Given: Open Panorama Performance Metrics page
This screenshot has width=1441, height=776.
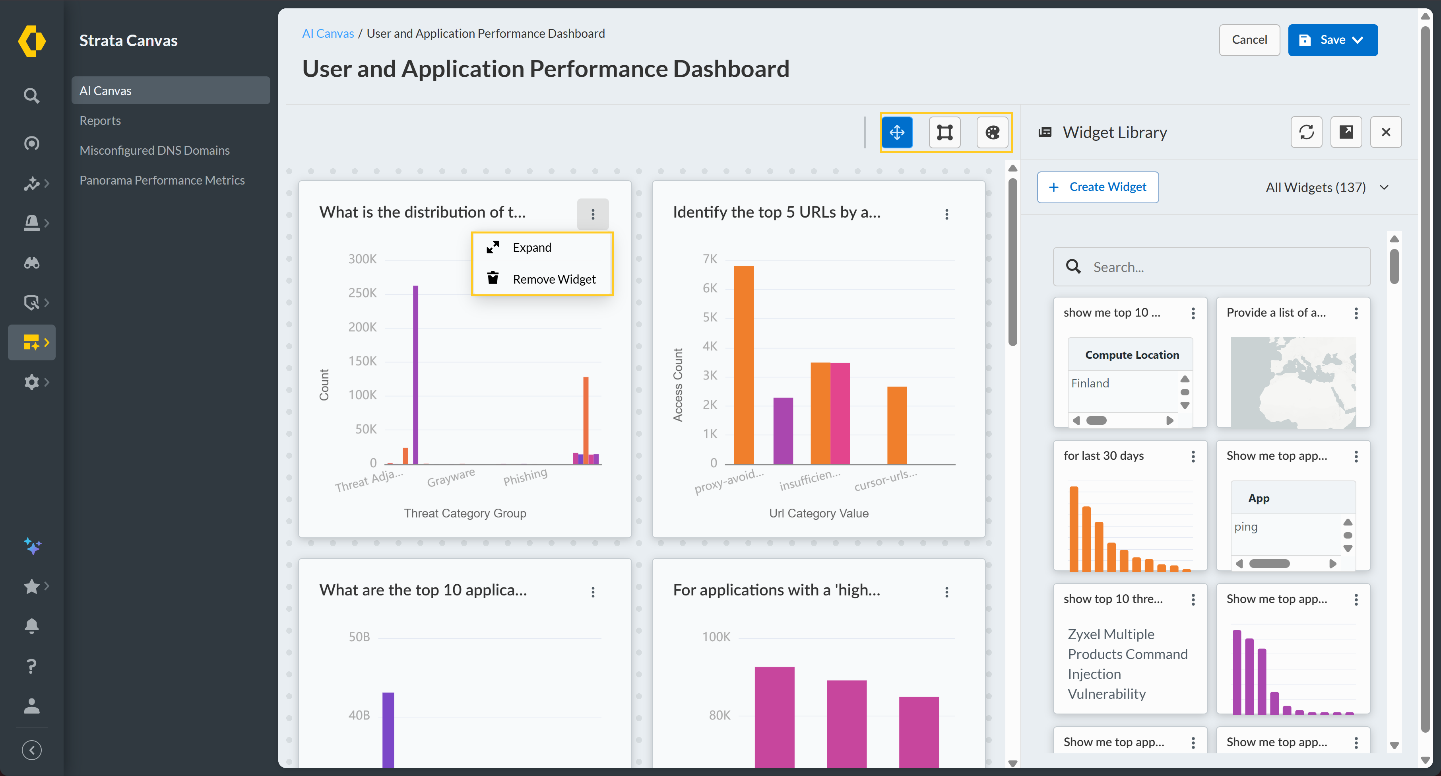Looking at the screenshot, I should point(162,180).
